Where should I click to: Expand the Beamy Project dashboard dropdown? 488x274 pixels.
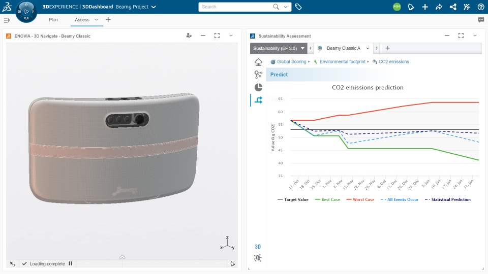(154, 7)
